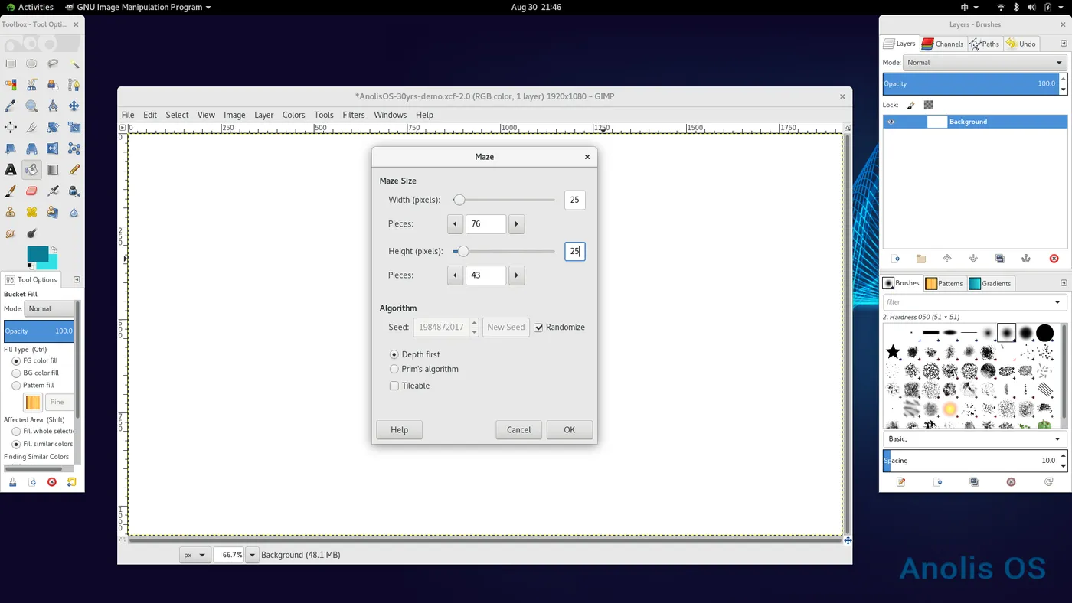Viewport: 1072px width, 603px height.
Task: Switch to the Paths tab
Action: point(985,44)
